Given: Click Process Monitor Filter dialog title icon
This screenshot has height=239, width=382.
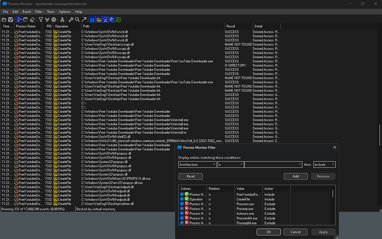Looking at the screenshot, I should click(179, 148).
